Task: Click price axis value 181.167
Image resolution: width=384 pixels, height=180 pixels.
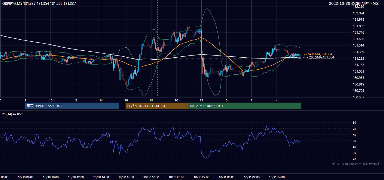Action: point(358,65)
